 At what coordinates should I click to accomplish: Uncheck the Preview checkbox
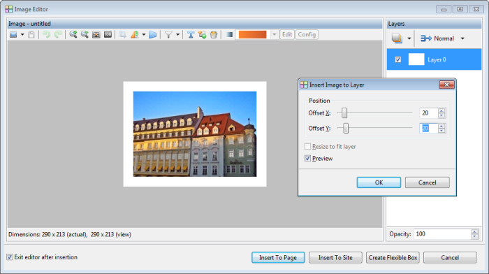pyautogui.click(x=307, y=158)
